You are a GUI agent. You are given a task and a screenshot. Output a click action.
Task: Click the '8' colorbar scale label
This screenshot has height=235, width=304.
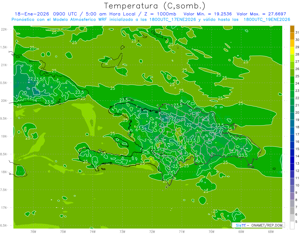point(296,200)
